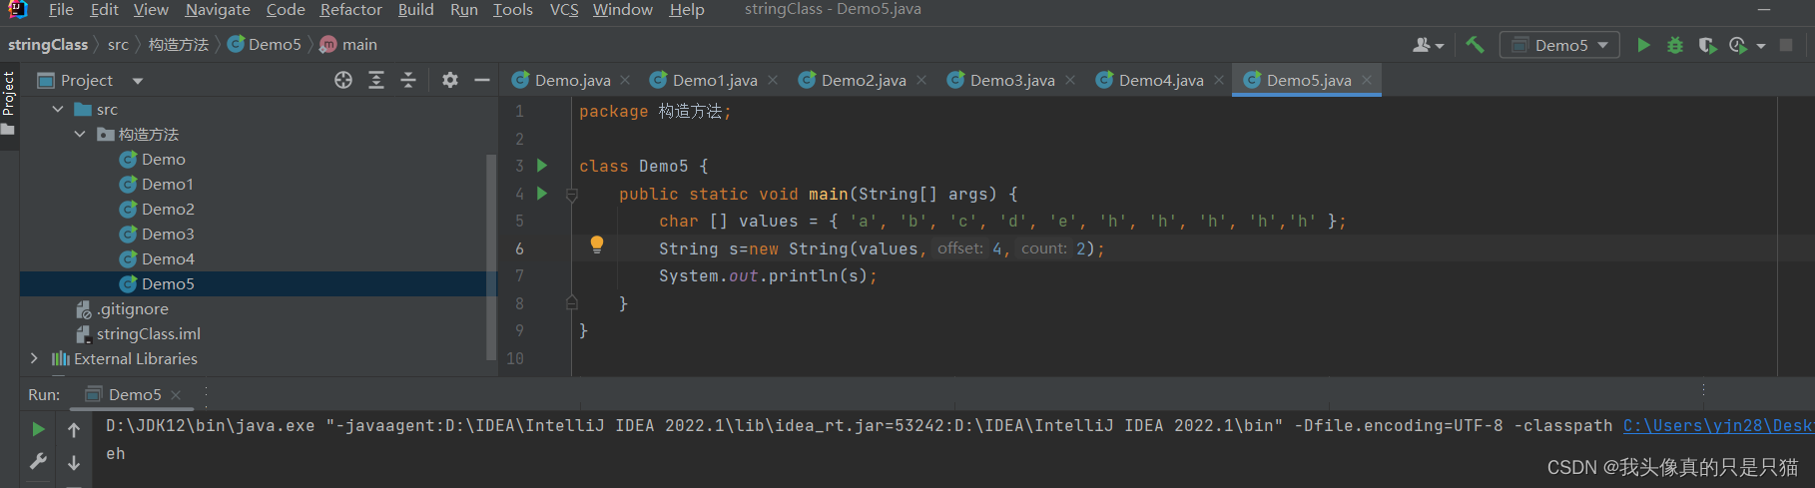The height and width of the screenshot is (488, 1815).
Task: Click the fold end marker on line 8
Action: [x=572, y=302]
